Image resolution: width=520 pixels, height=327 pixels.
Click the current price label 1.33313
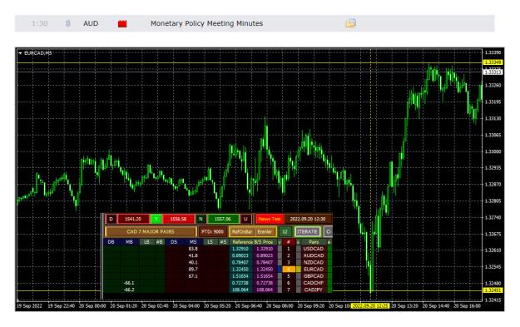[x=493, y=72]
